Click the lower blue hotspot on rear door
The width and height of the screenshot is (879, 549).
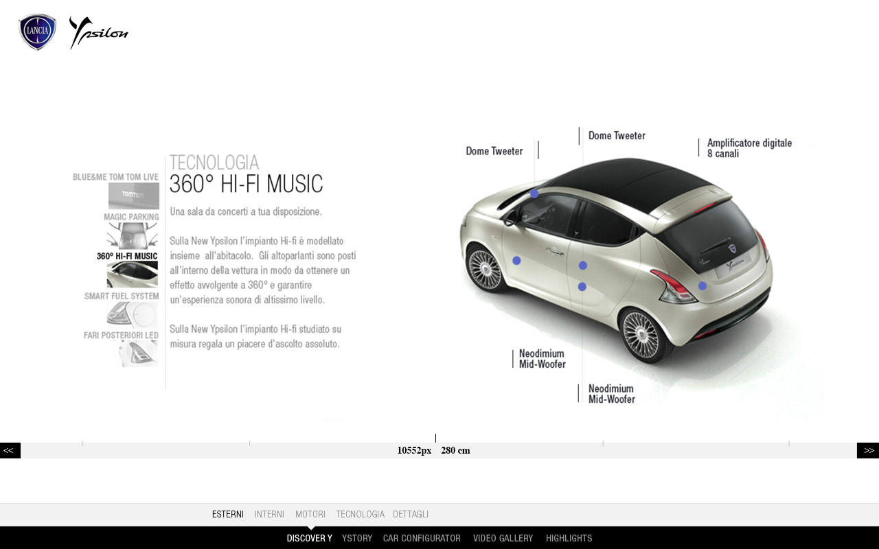[x=582, y=287]
